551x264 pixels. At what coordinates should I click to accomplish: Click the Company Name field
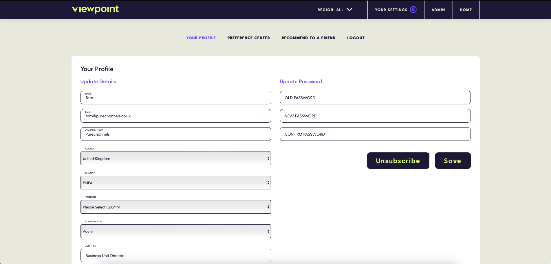click(x=176, y=134)
